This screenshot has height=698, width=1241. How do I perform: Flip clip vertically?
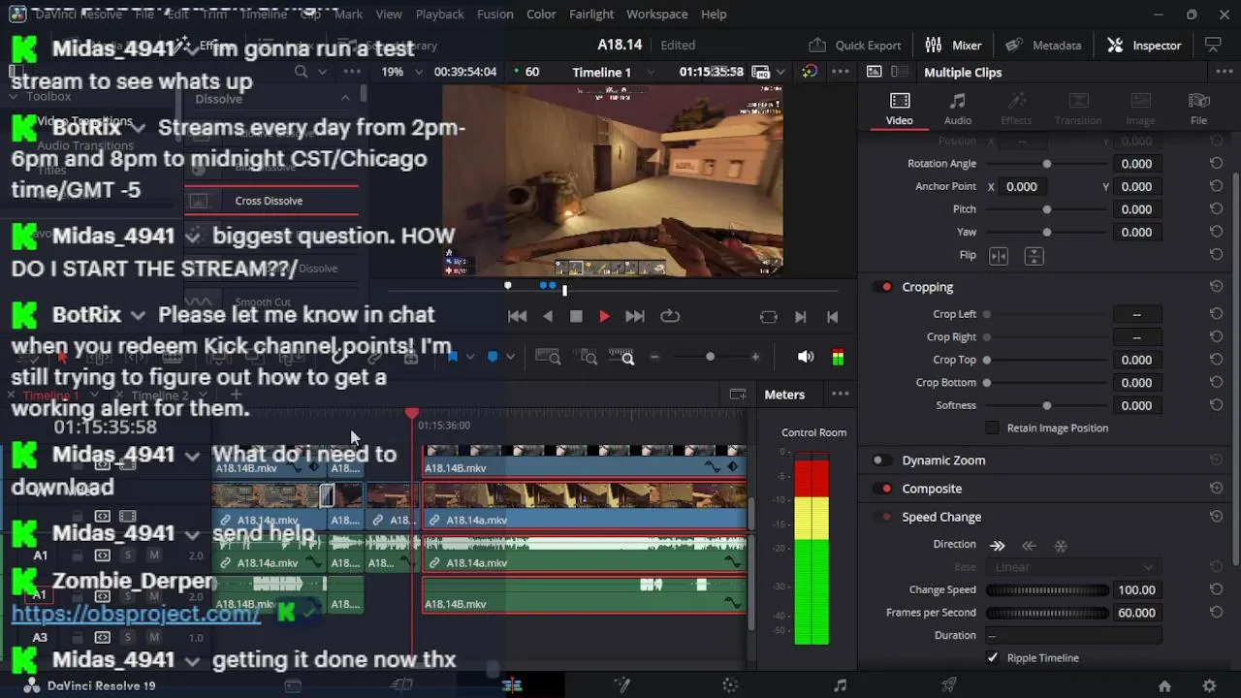pyautogui.click(x=1034, y=256)
